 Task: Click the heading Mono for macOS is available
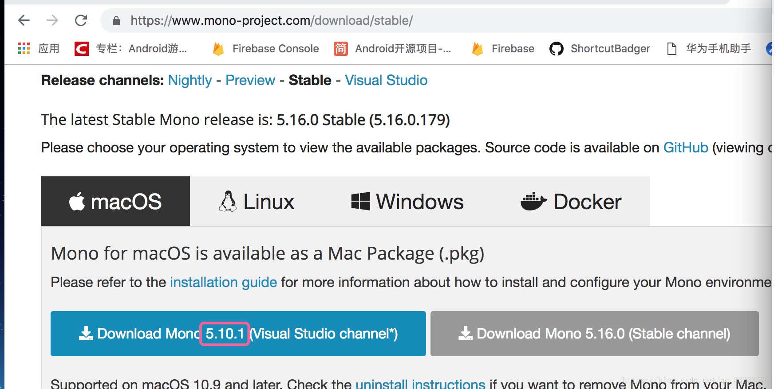point(268,253)
